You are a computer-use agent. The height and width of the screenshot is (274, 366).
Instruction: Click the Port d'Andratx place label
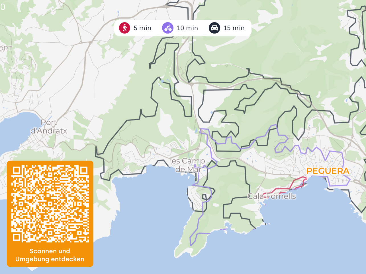tap(49, 127)
